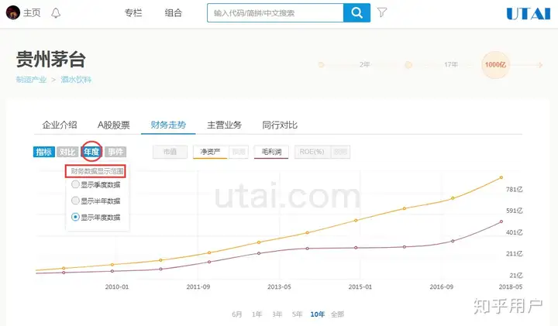The image size is (558, 326).
Task: Open the 组合 menu item
Action: coord(174,13)
